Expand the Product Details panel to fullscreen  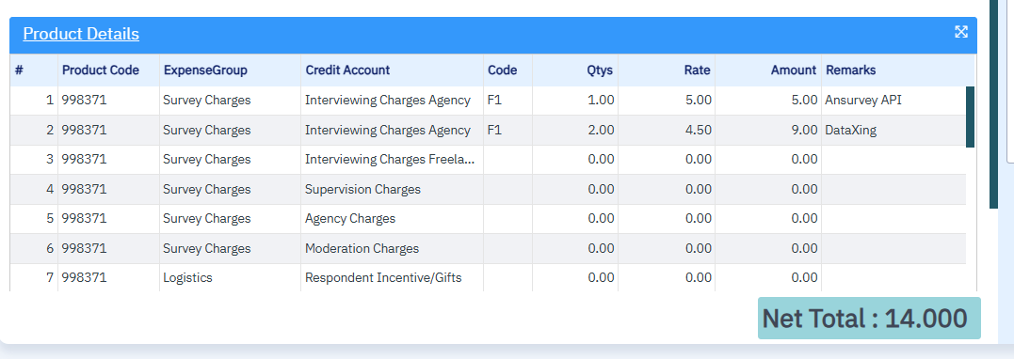tap(961, 32)
